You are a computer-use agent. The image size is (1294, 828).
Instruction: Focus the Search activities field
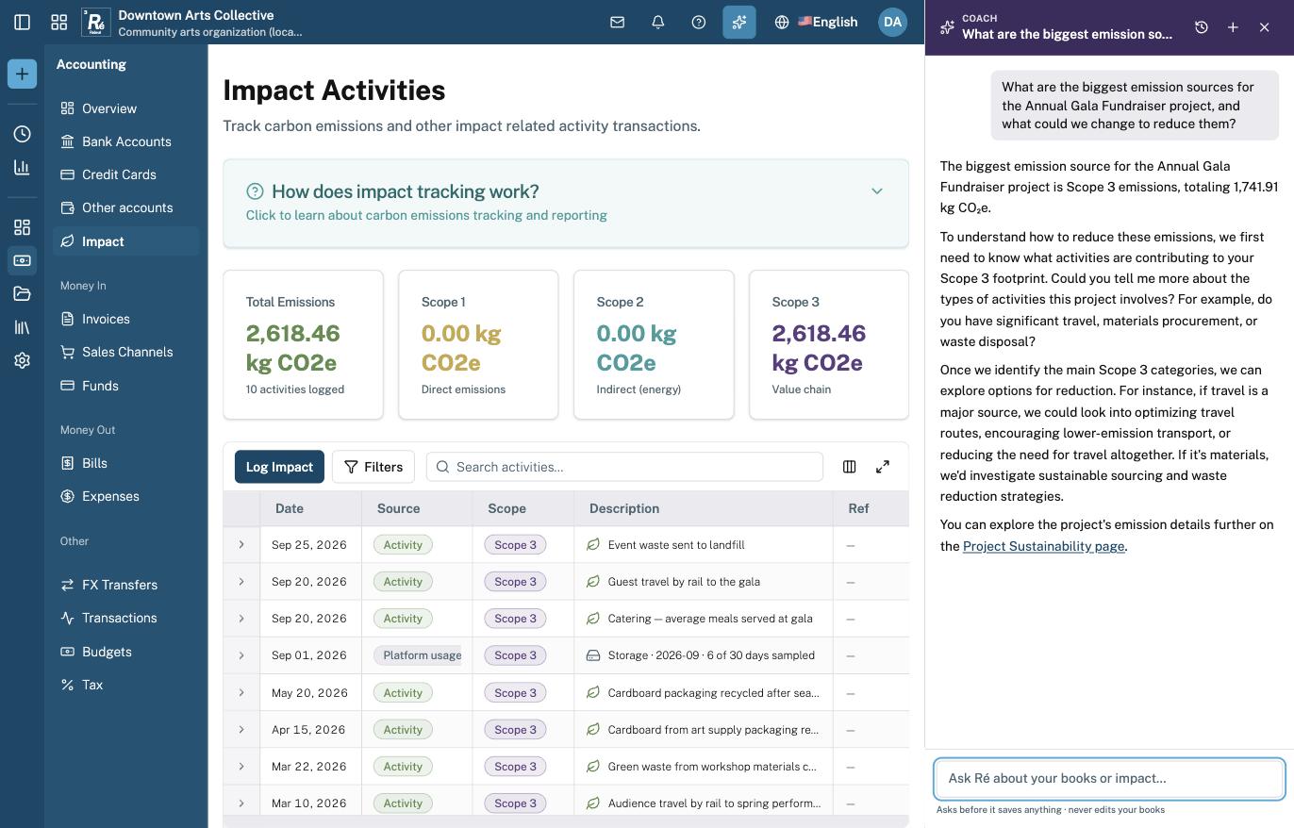coord(624,467)
